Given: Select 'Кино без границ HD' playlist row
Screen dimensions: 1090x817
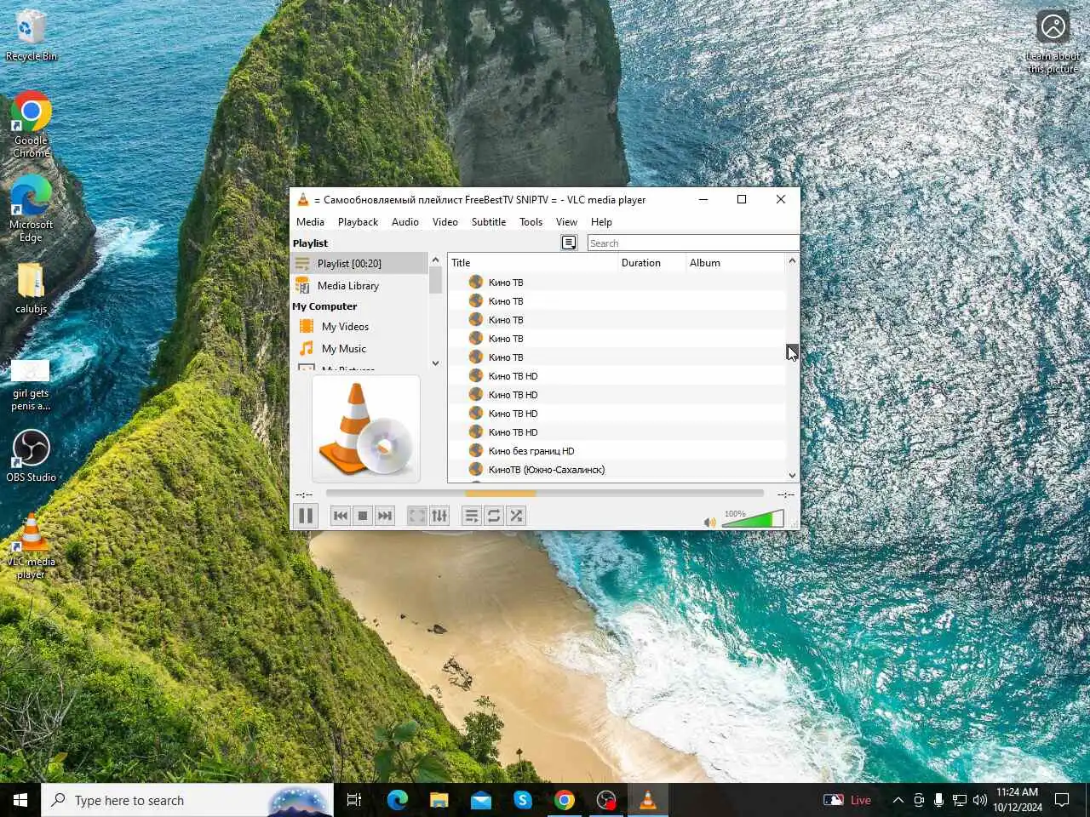Looking at the screenshot, I should 617,451.
